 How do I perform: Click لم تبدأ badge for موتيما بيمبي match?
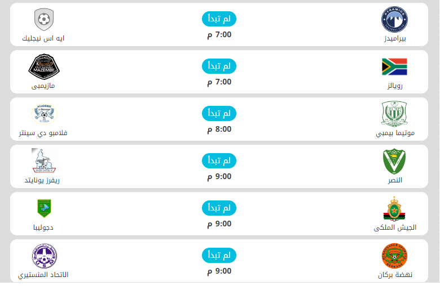pyautogui.click(x=219, y=113)
